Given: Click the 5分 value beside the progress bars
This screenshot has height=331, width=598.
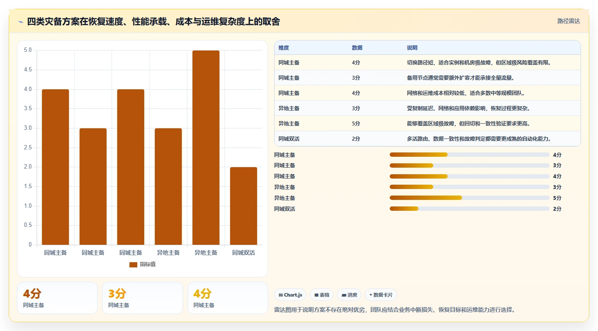Looking at the screenshot, I should tap(557, 198).
